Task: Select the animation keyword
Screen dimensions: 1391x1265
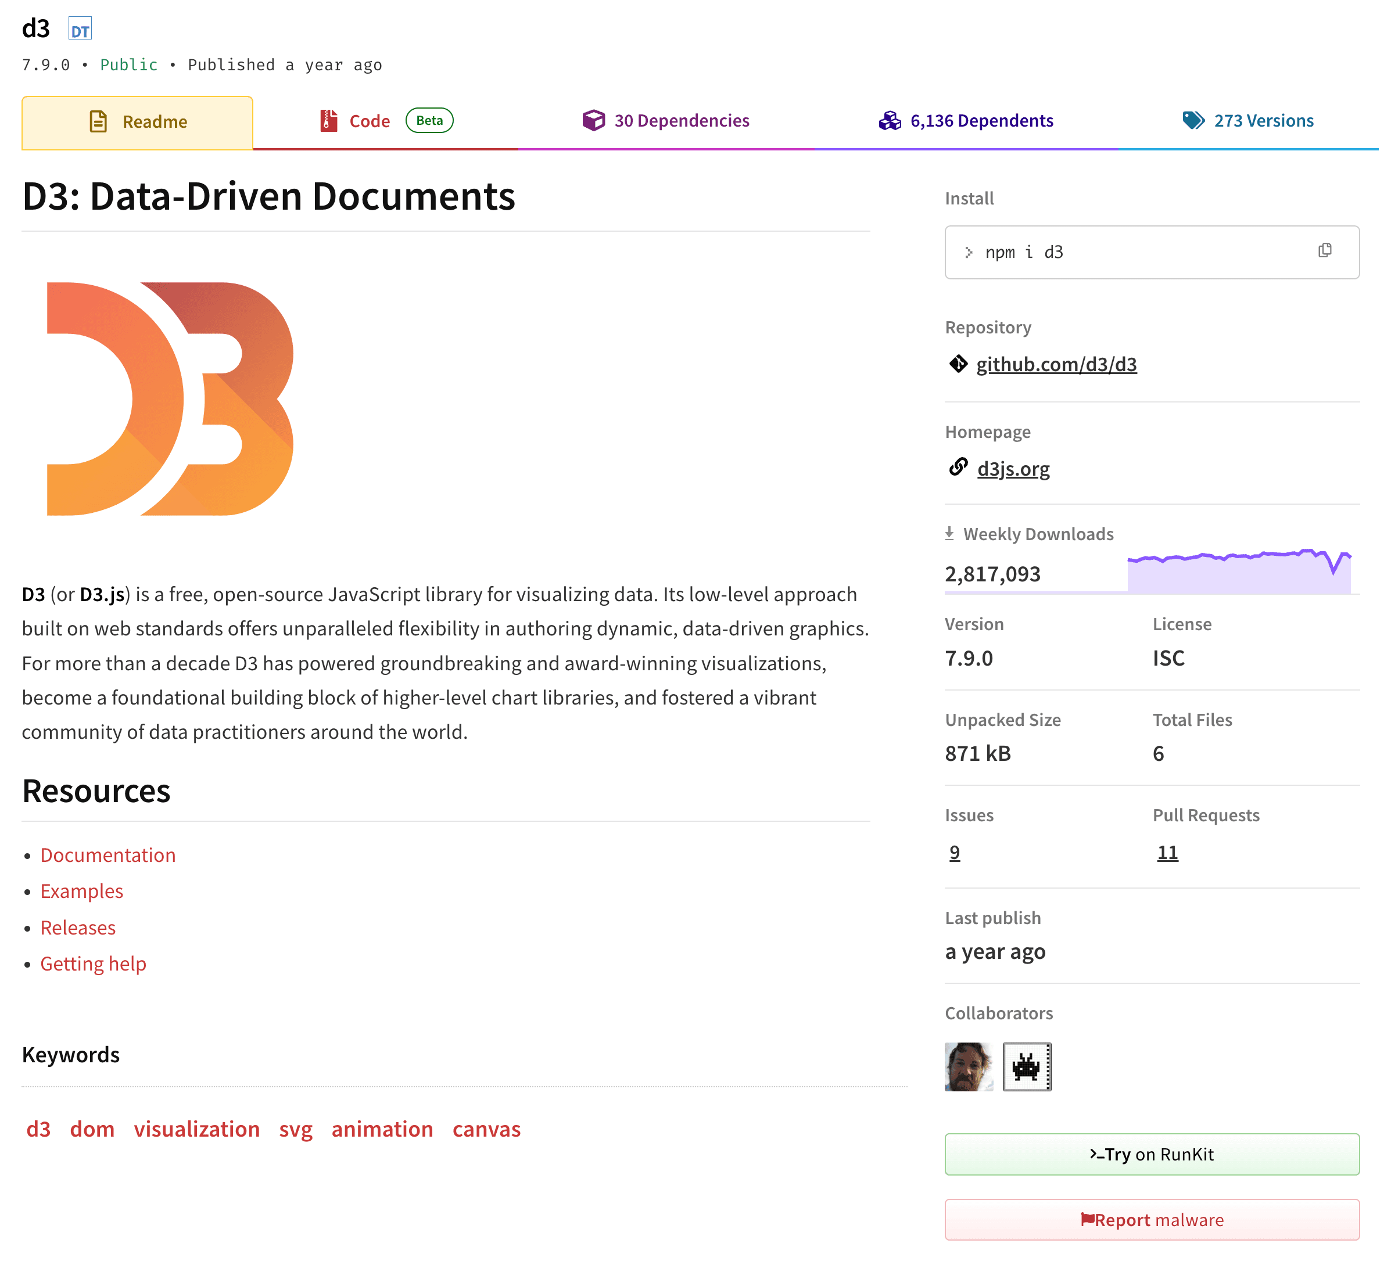Action: [382, 1129]
